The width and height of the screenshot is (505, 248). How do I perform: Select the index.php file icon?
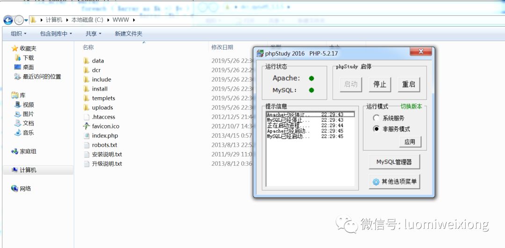pos(87,135)
